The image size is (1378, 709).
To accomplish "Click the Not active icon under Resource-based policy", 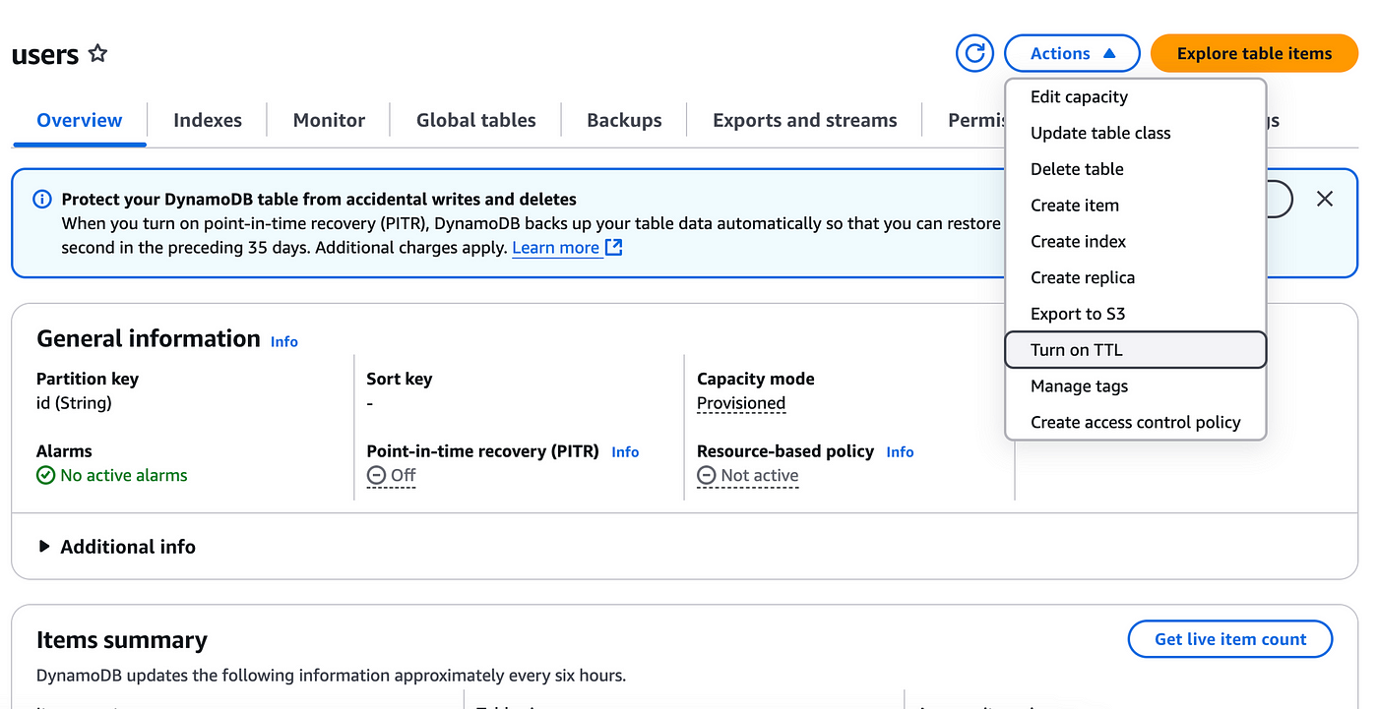I will pyautogui.click(x=706, y=475).
